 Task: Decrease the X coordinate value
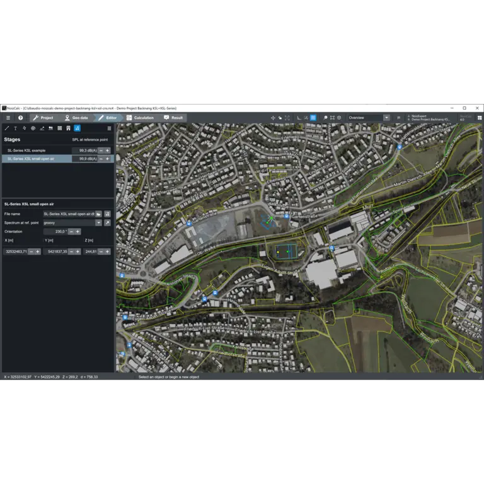click(x=31, y=251)
